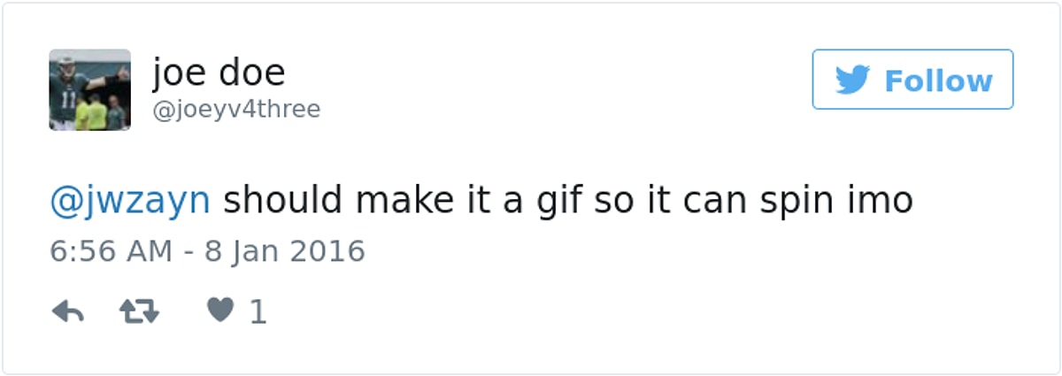This screenshot has height=376, width=1062.
Task: Click the Twitter bird logo in Follow button
Action: tap(852, 81)
